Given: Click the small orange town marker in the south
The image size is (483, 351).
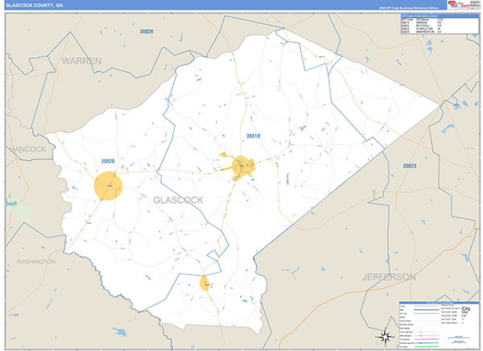Looking at the screenshot, I should [x=204, y=283].
